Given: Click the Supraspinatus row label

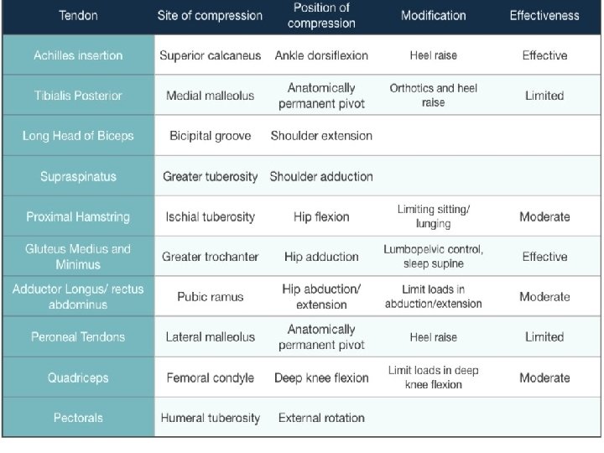Looking at the screenshot, I should [x=78, y=176].
